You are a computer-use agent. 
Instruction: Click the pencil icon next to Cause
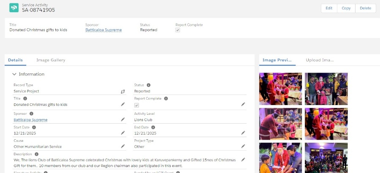tap(123, 146)
